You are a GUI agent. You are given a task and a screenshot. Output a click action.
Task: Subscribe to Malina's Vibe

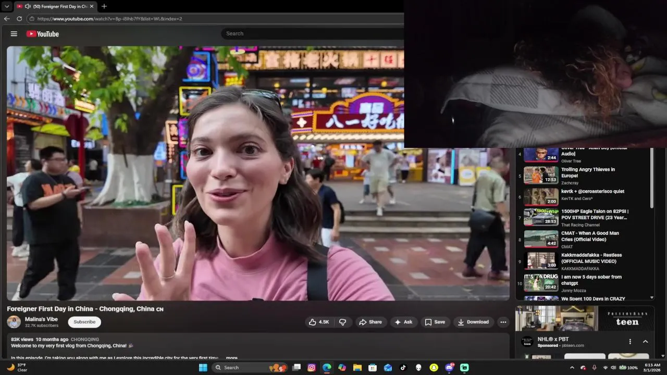[84, 322]
